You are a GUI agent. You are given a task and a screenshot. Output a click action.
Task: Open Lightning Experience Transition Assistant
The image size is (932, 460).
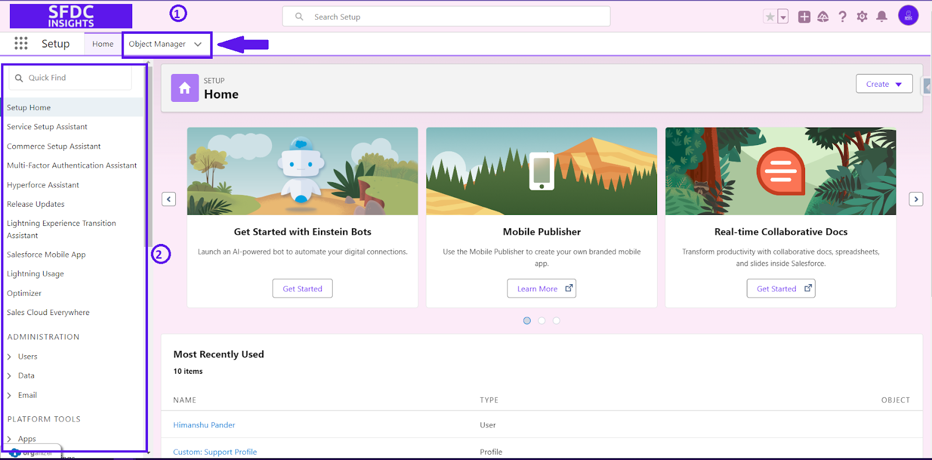click(61, 229)
